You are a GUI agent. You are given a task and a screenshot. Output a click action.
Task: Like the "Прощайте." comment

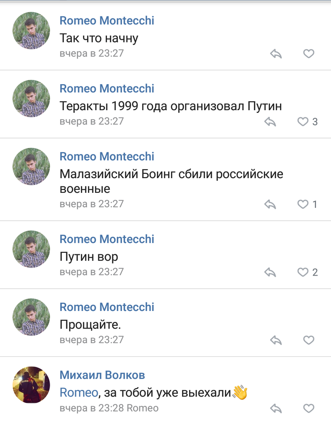[x=308, y=340]
